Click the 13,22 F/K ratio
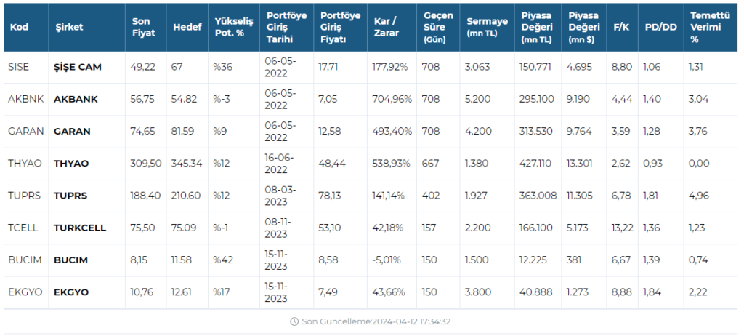Image resolution: width=744 pixels, height=336 pixels. point(622,228)
